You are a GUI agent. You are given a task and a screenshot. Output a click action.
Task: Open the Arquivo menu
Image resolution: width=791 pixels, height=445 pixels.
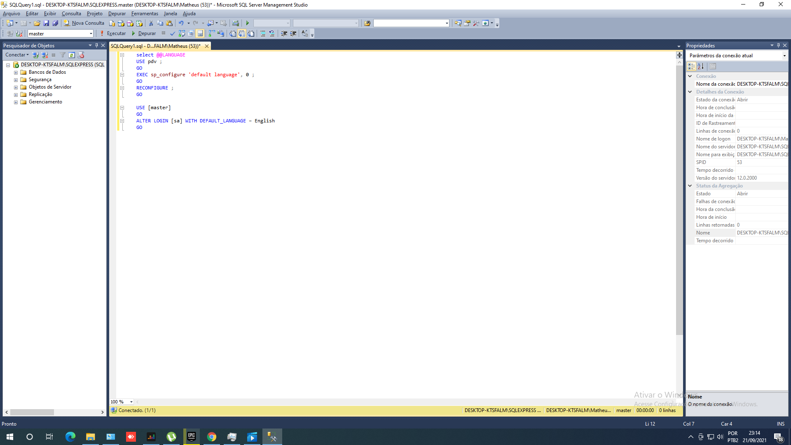[11, 14]
